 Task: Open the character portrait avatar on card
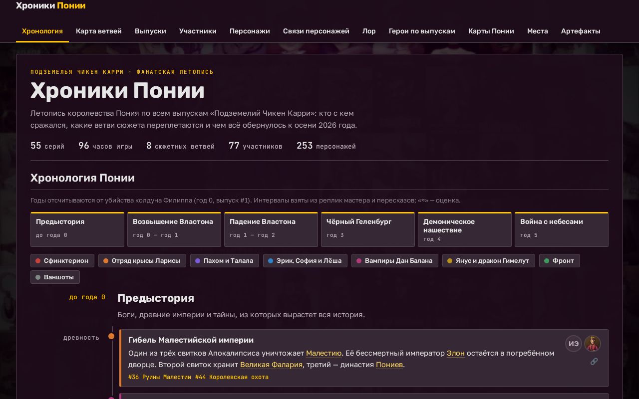point(593,344)
